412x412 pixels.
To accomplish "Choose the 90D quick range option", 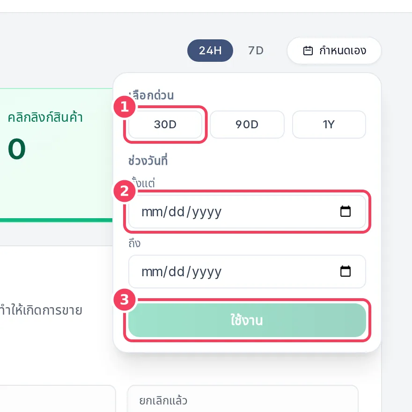I will pyautogui.click(x=247, y=124).
